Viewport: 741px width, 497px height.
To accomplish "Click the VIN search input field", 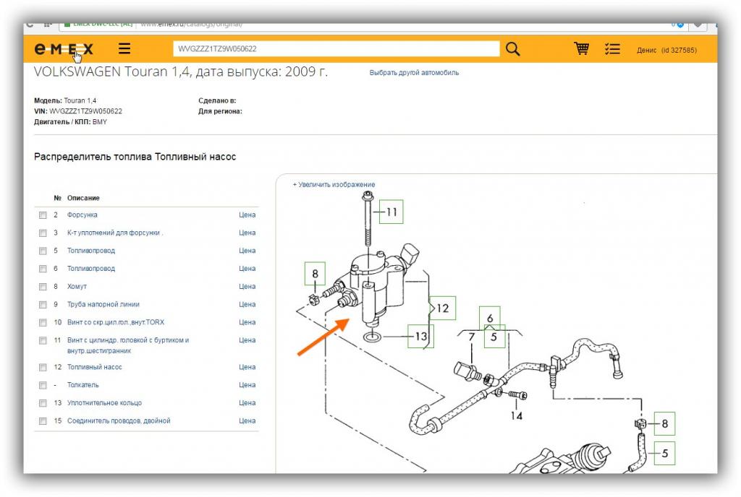I will click(x=336, y=48).
